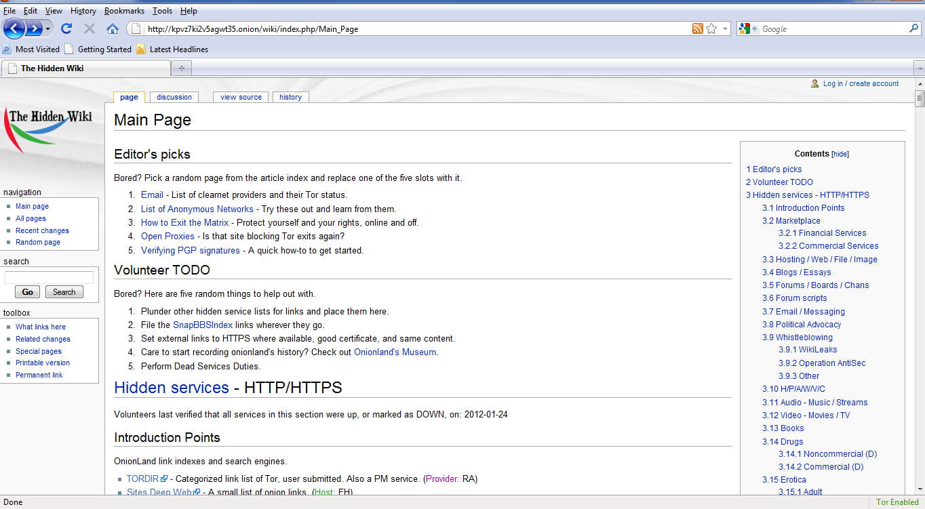Open the back/forward history dropdown arrow
Viewport: 925px width, 509px height.
click(48, 29)
